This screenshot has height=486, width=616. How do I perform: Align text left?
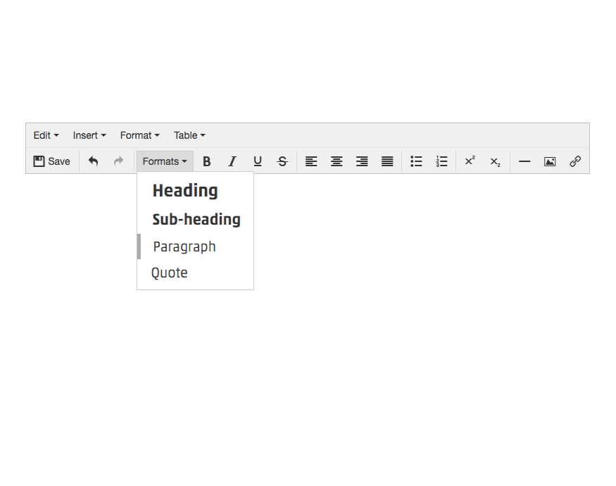pos(311,161)
